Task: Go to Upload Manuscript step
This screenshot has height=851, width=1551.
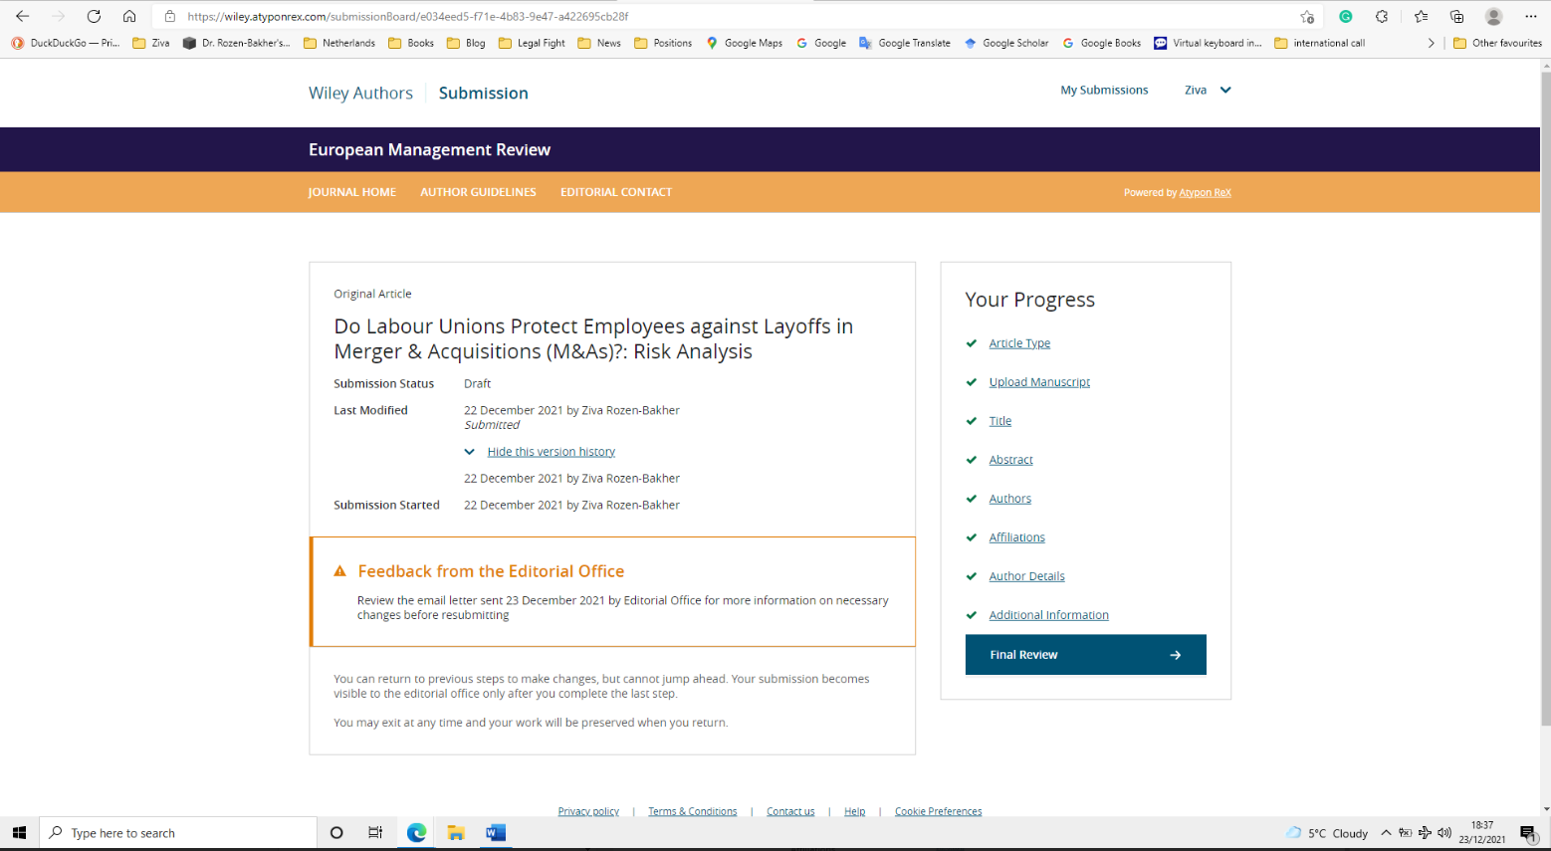Action: pos(1039,382)
